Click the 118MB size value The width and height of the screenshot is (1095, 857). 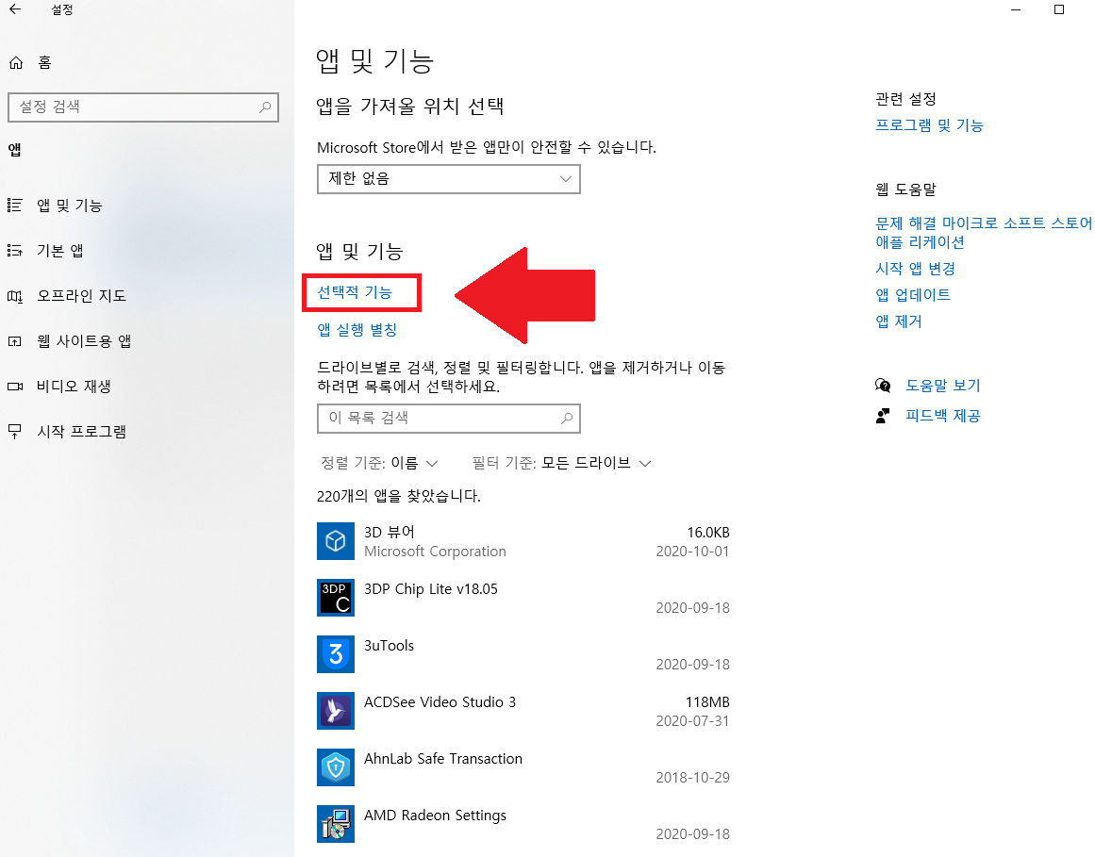707,702
